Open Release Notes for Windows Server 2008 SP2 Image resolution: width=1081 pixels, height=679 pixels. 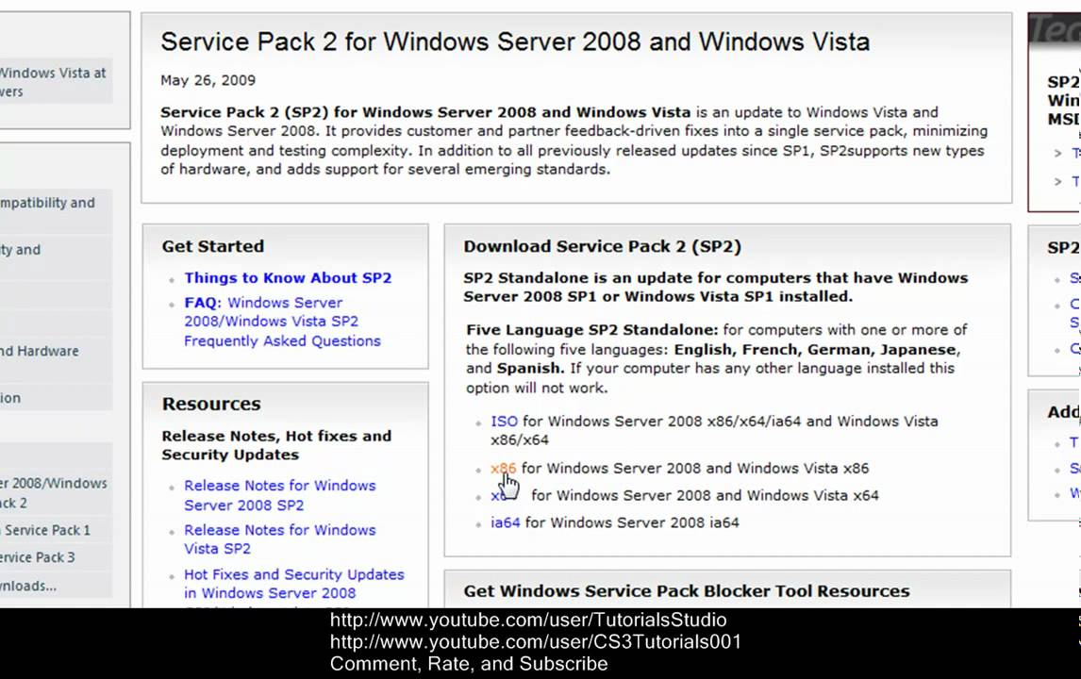(280, 495)
